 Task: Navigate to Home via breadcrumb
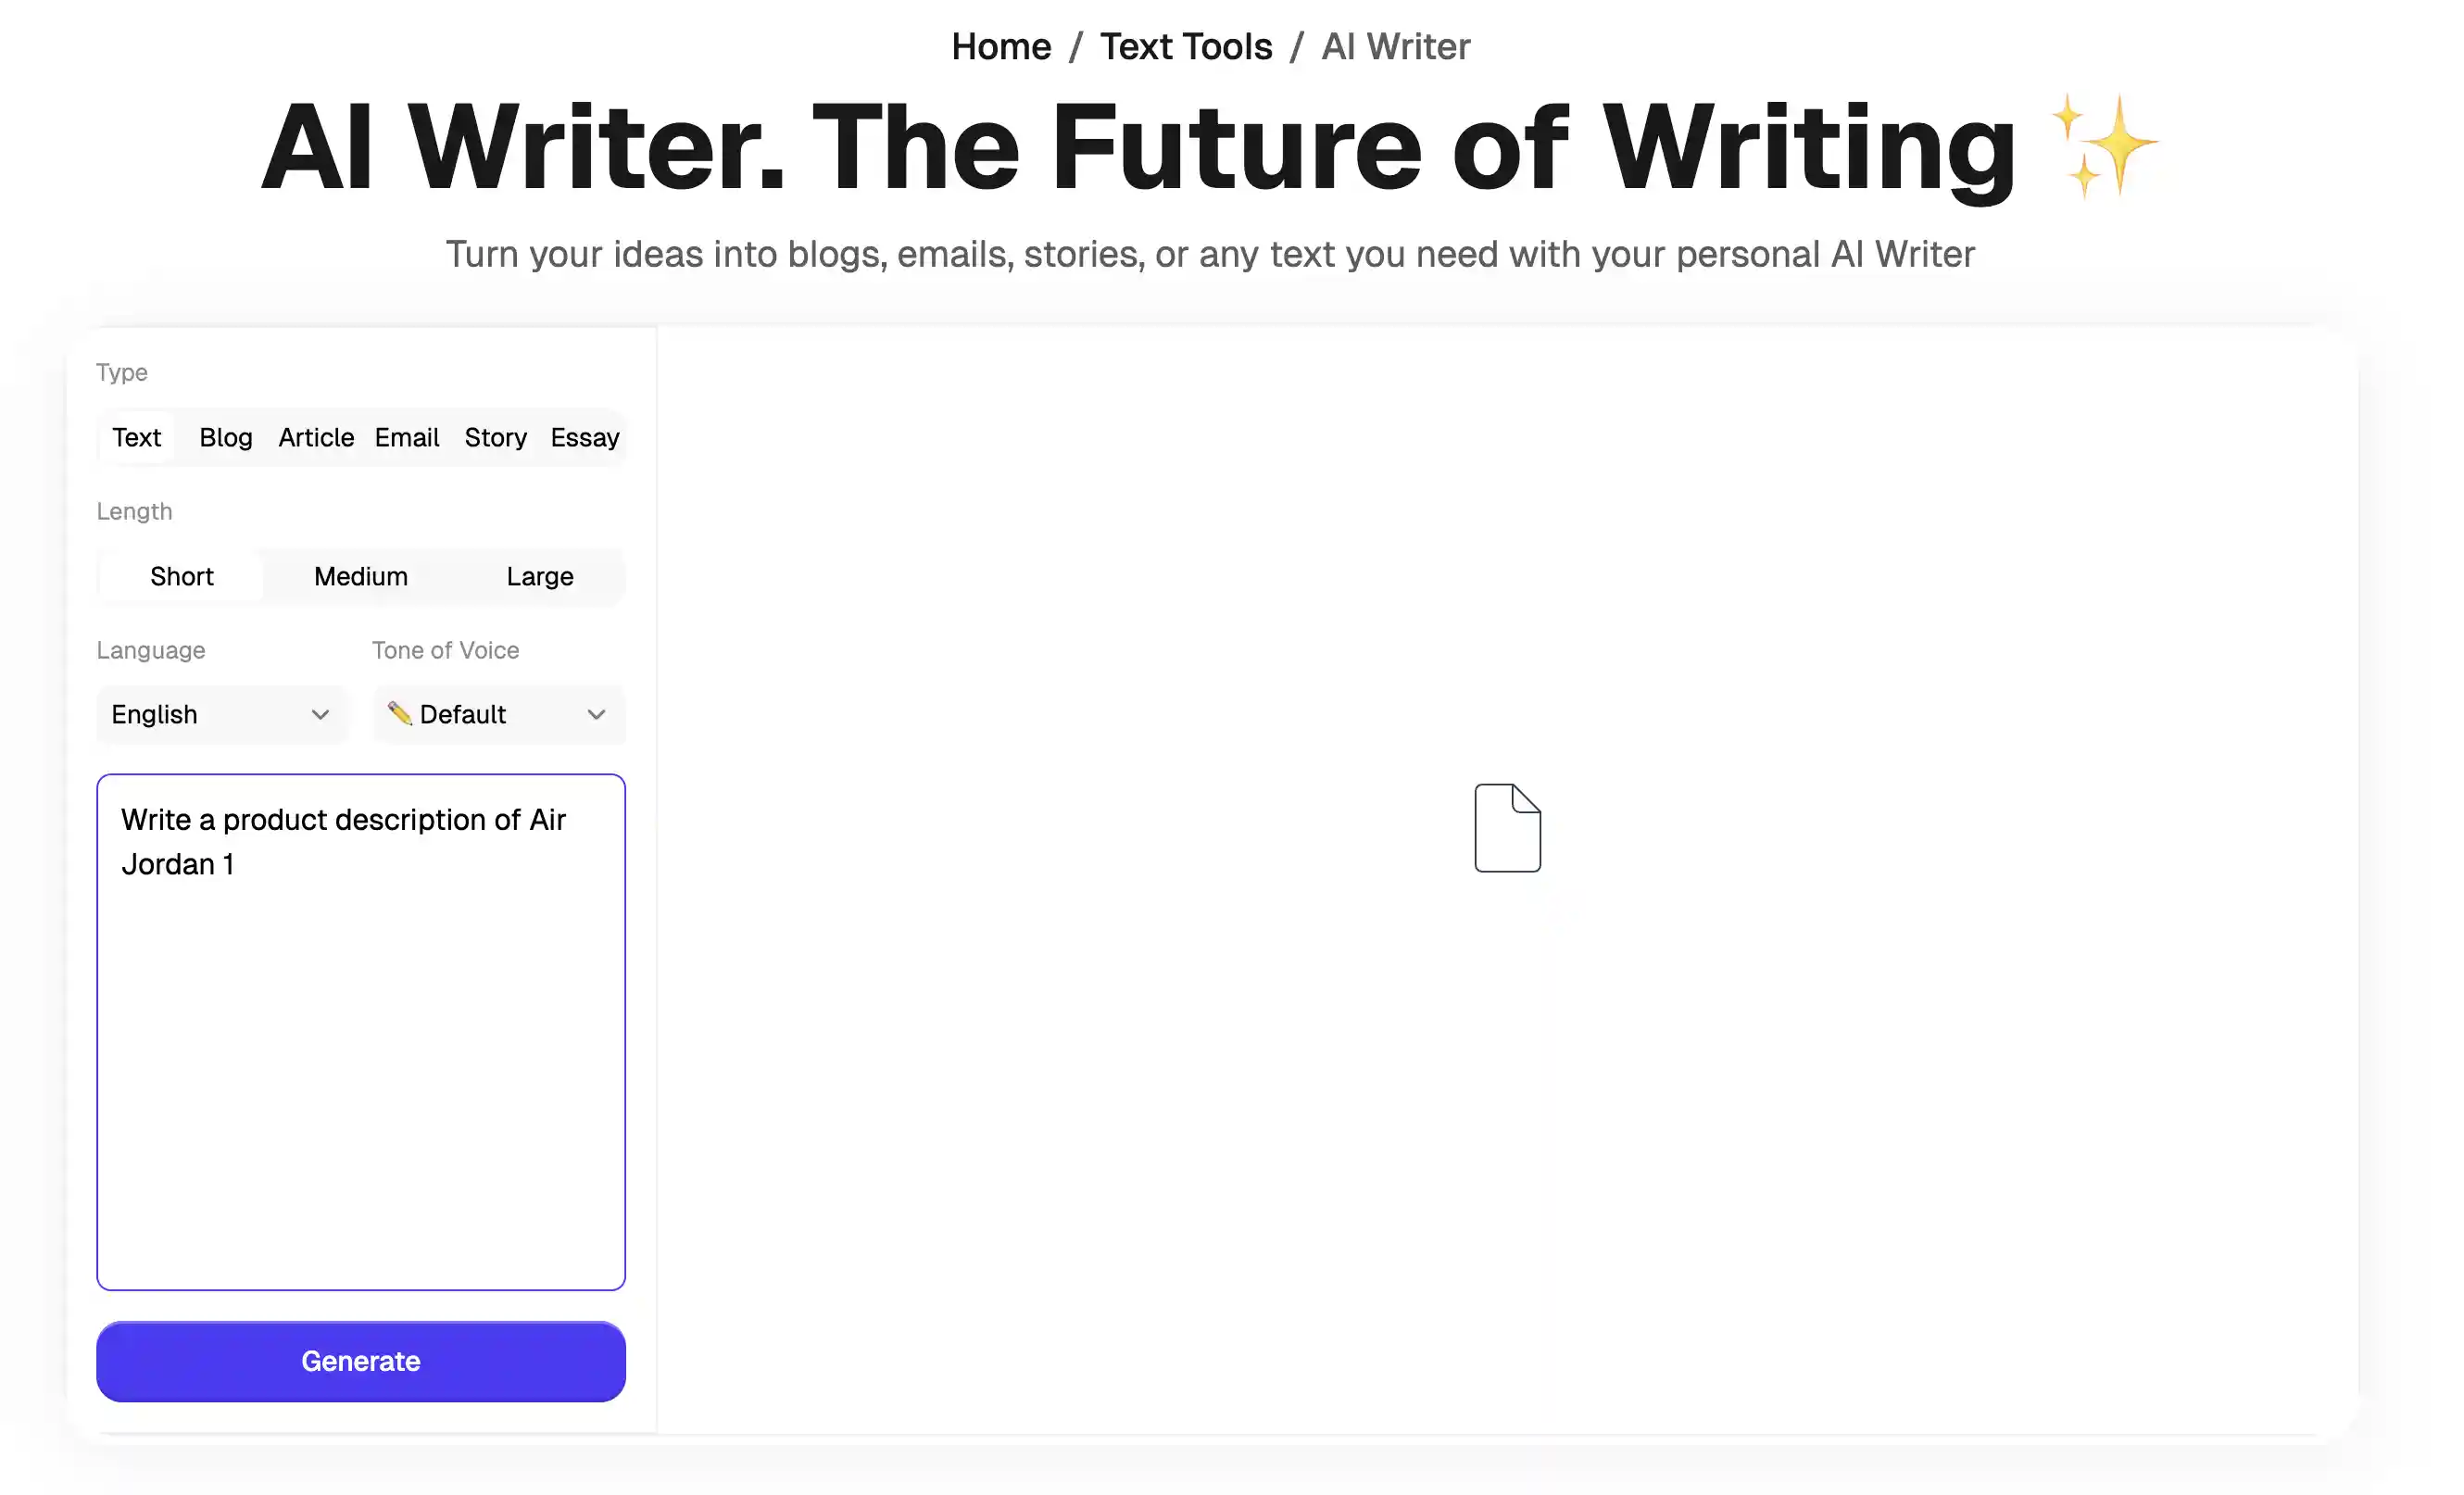point(1000,46)
